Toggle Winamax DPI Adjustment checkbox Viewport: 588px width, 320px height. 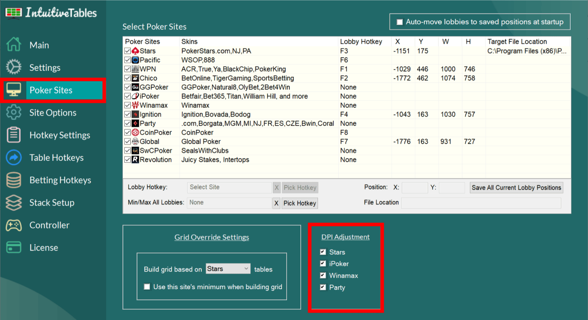323,275
